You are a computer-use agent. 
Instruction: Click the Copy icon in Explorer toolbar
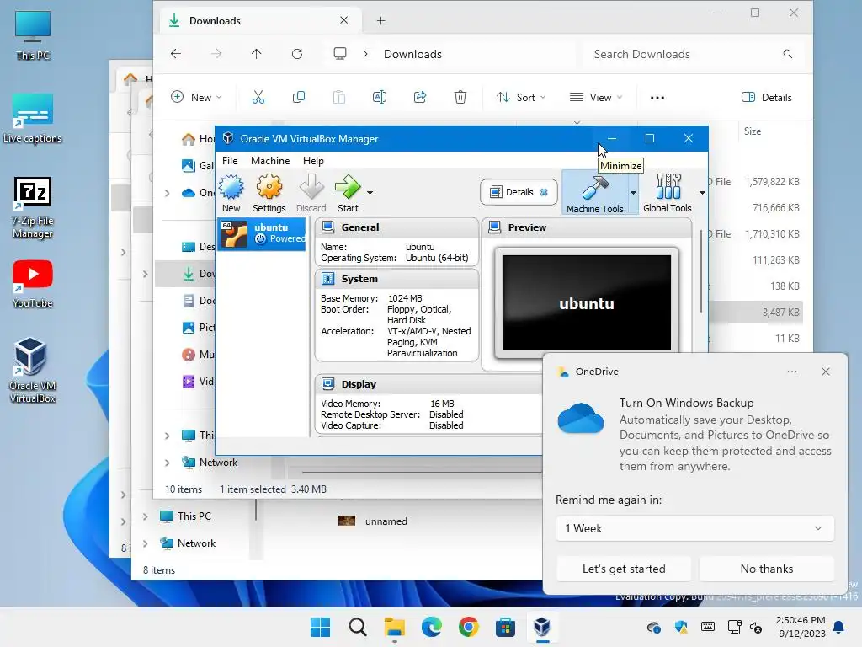299,98
